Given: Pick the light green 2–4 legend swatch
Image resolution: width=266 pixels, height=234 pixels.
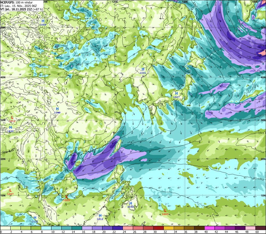Looking at the screenshot, I should point(16,228).
